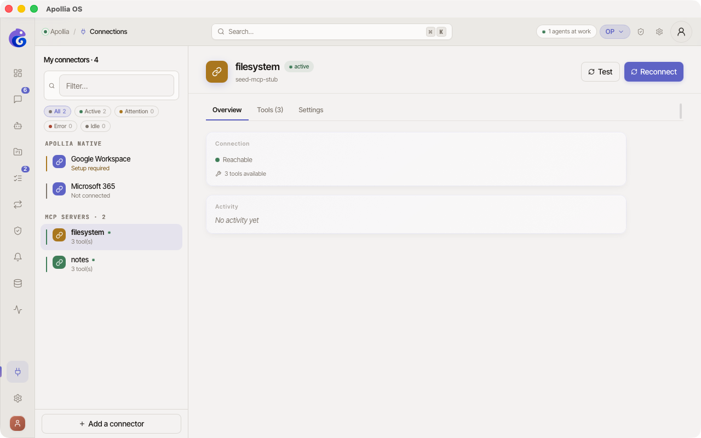Click the Apollia logo in the sidebar
Image resolution: width=701 pixels, height=438 pixels.
click(x=18, y=38)
